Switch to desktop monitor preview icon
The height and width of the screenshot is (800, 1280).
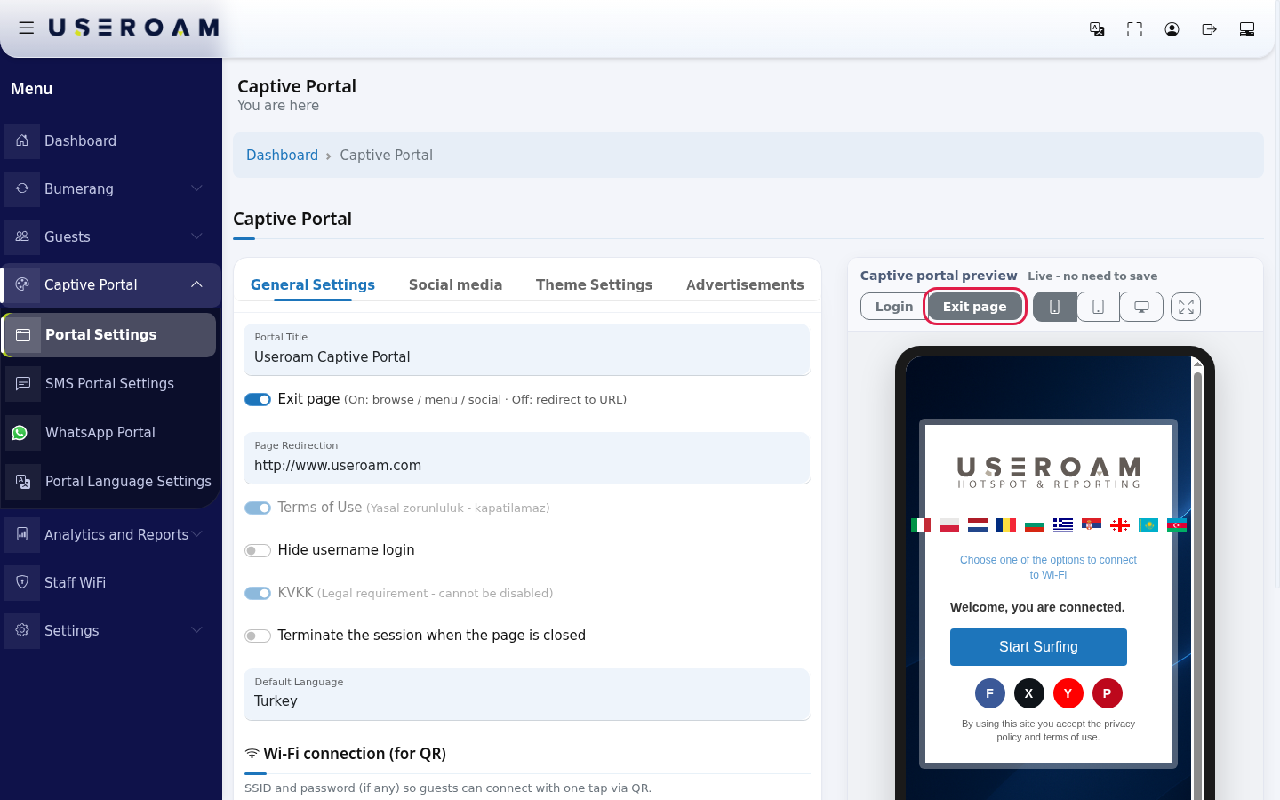[x=1141, y=307]
